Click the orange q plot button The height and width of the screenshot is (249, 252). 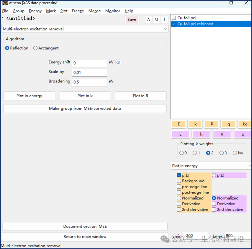tap(229, 124)
